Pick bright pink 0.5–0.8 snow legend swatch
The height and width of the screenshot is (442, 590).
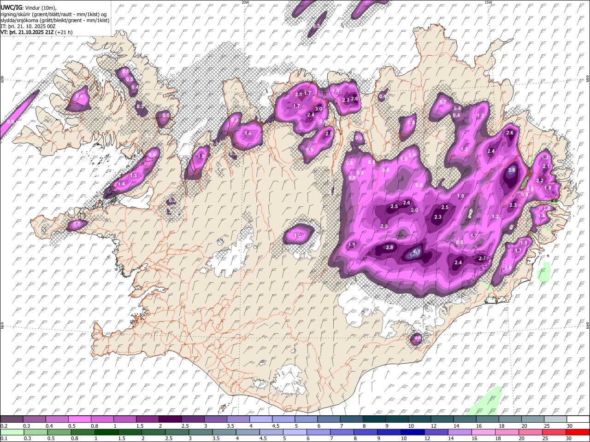[x=80, y=419]
